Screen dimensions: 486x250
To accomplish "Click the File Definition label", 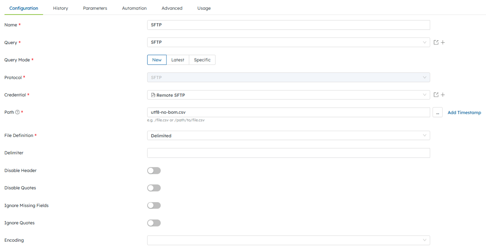I will pyautogui.click(x=19, y=136).
